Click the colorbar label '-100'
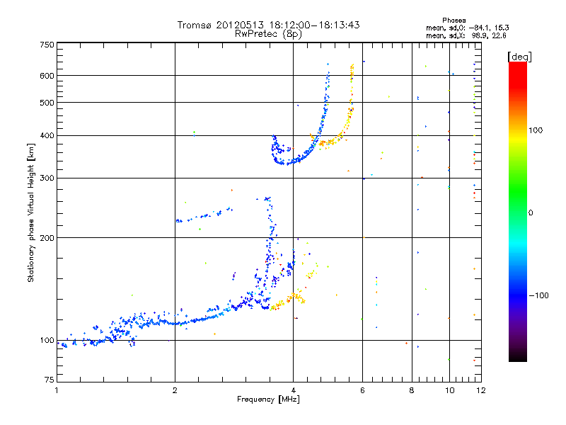The height and width of the screenshot is (425, 566). [538, 295]
